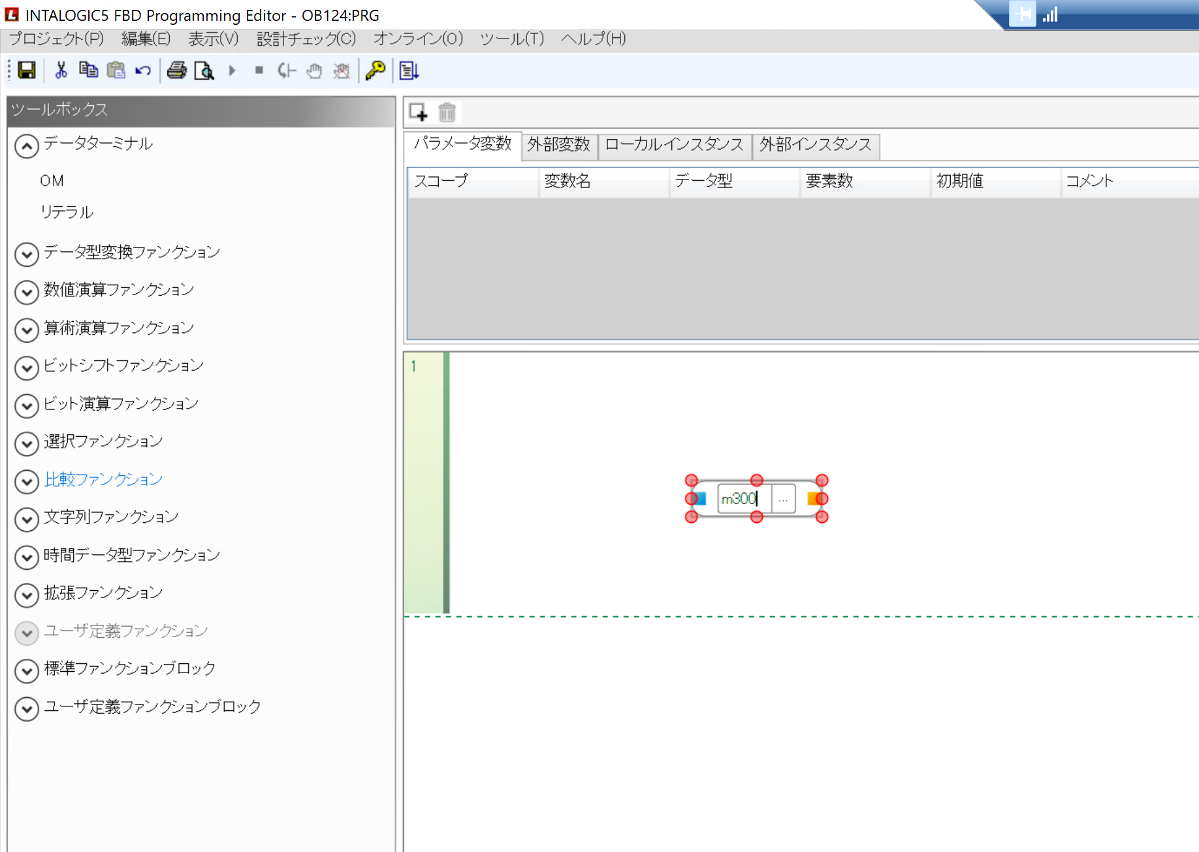Click the list sort icon in toolbar

coord(409,71)
